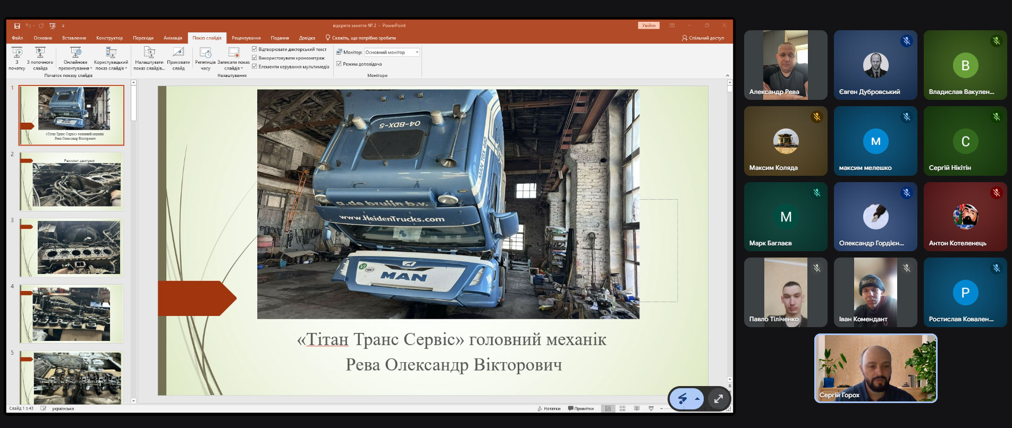Viewport: 1012px width, 428px height.
Task: Disable 'Режим доповідача' presenter view checkbox
Action: [x=339, y=64]
